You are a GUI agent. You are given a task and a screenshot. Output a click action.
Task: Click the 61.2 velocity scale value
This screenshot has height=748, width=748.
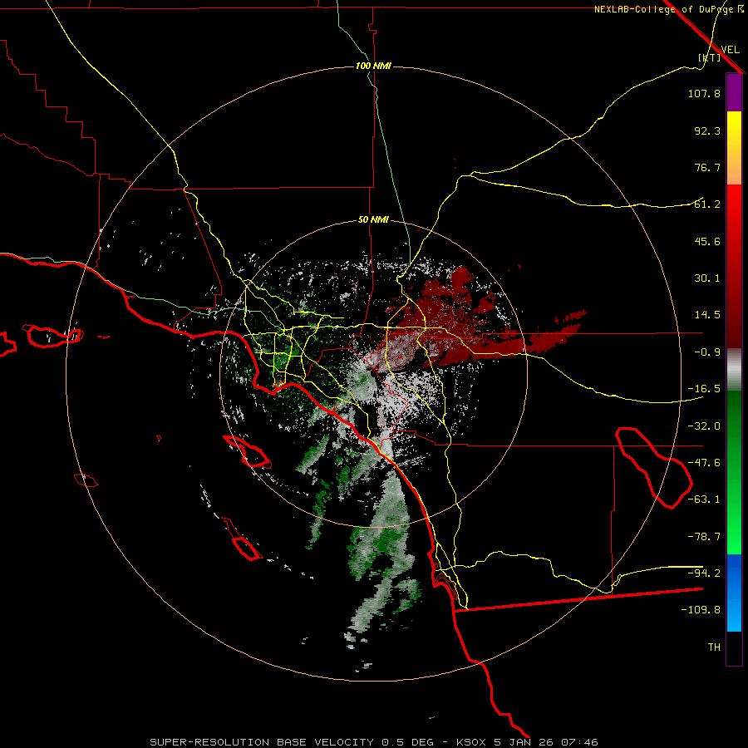tap(707, 204)
